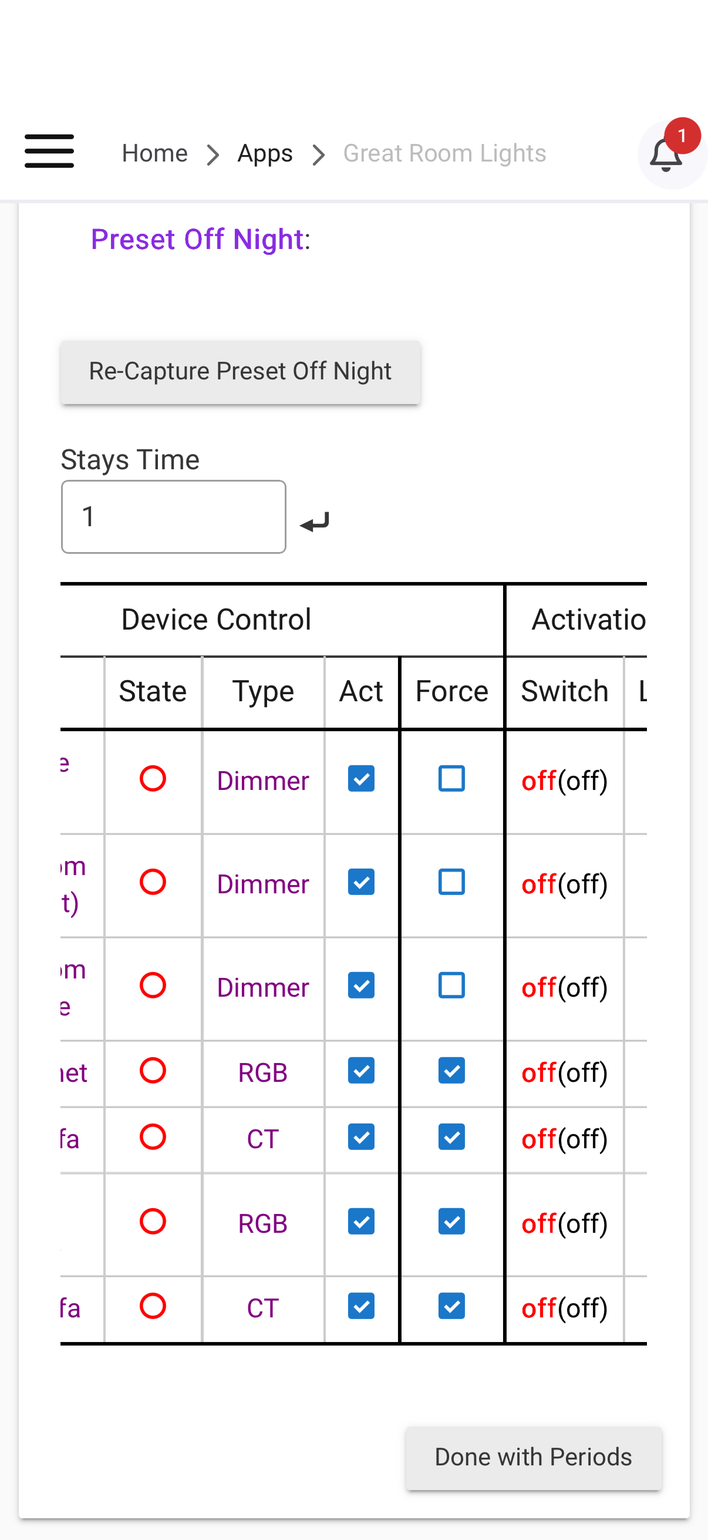Click the enter arrow beside Stays Time

click(315, 522)
